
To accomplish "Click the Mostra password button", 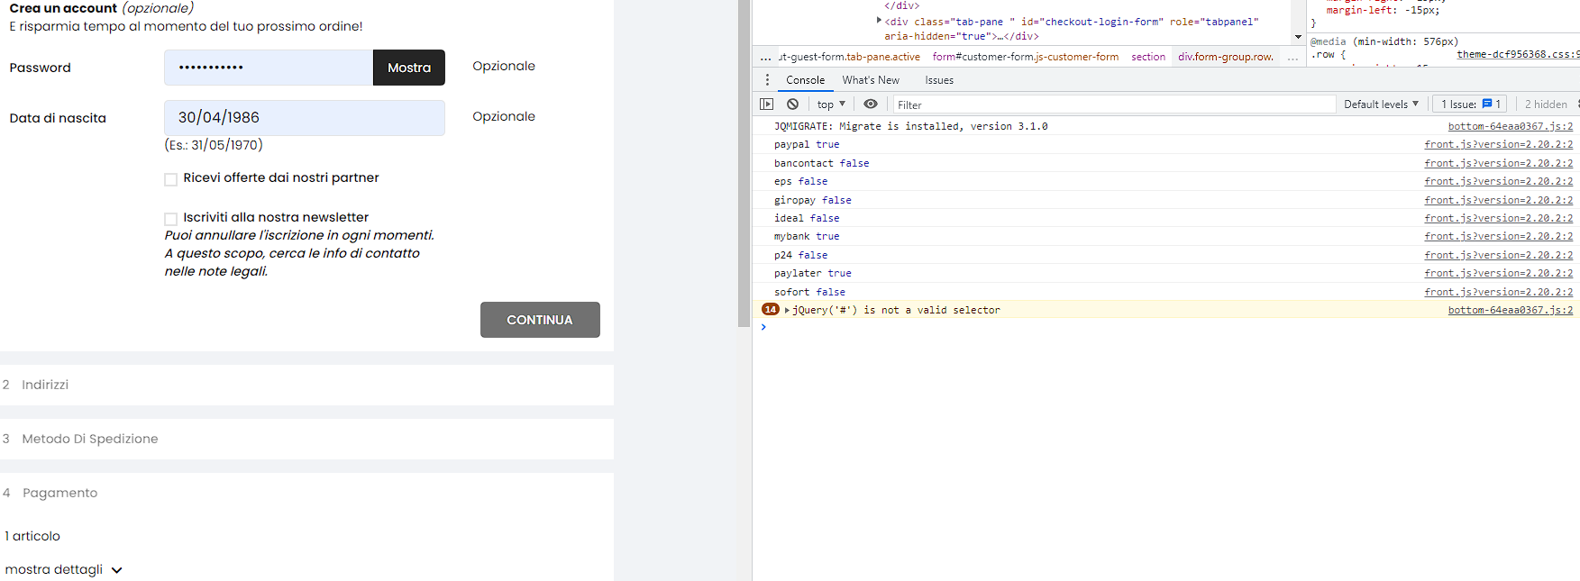I will [409, 68].
